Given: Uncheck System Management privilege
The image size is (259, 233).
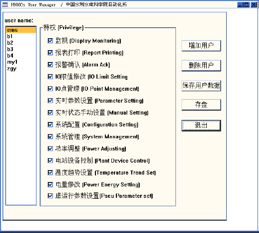Looking at the screenshot, I should point(50,137).
